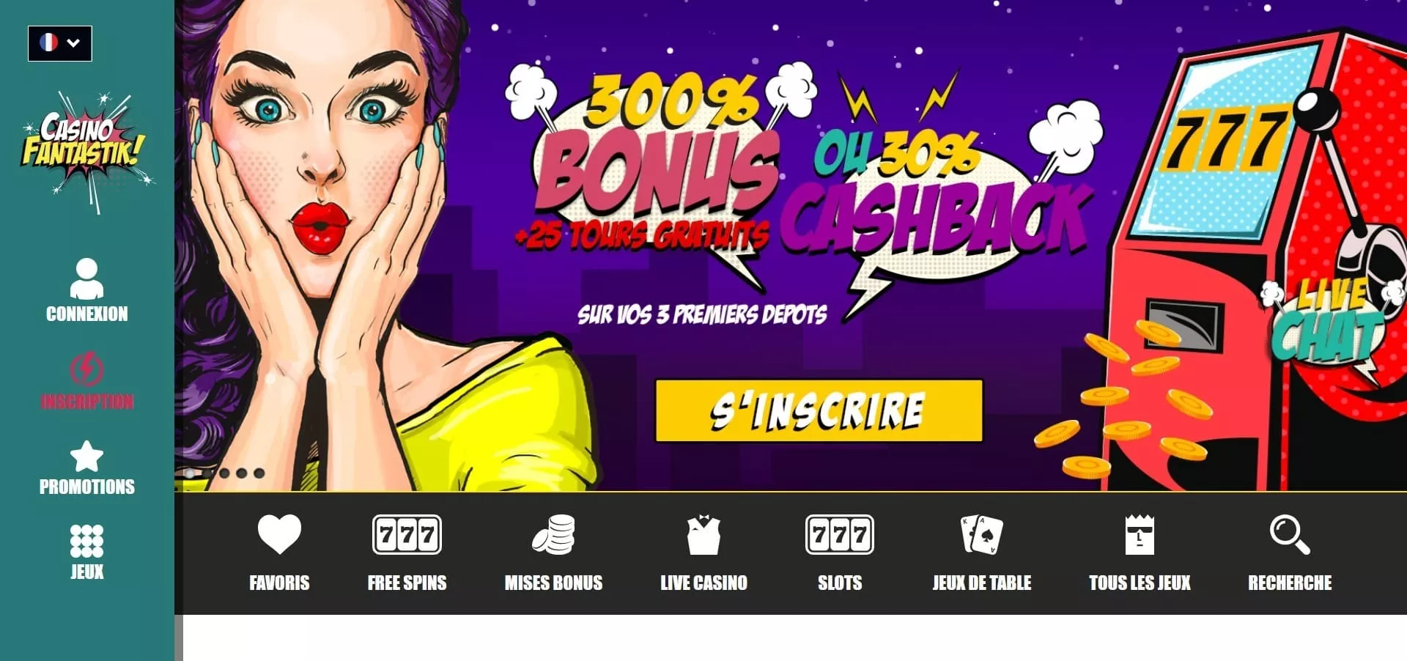Select the first white carousel dot
Image resolution: width=1407 pixels, height=661 pixels.
point(190,473)
